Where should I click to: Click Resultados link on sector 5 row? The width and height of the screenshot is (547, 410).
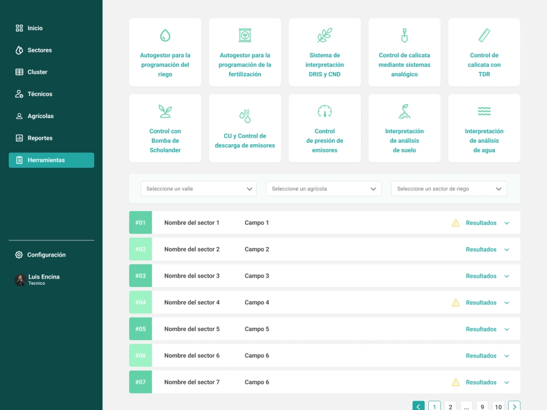coord(481,329)
